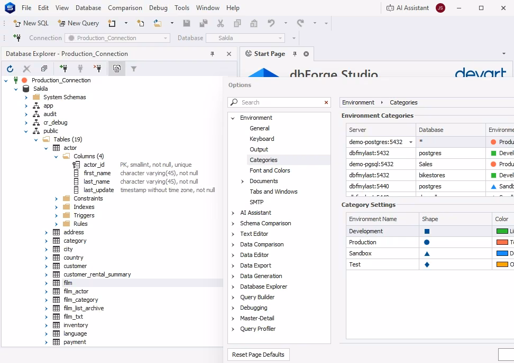Expand the Schema Comparison options node
Viewport: 514px width, 363px height.
tap(233, 223)
